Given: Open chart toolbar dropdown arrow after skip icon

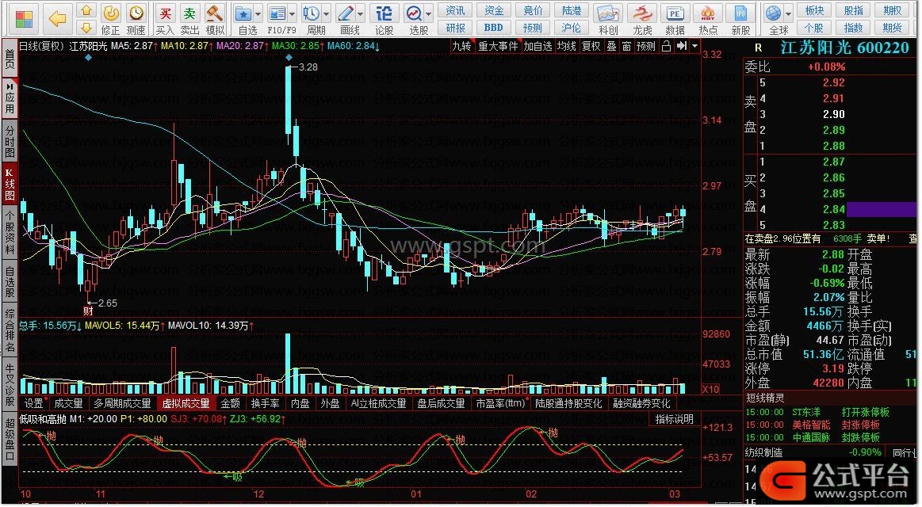Looking at the screenshot, I should click(x=695, y=46).
